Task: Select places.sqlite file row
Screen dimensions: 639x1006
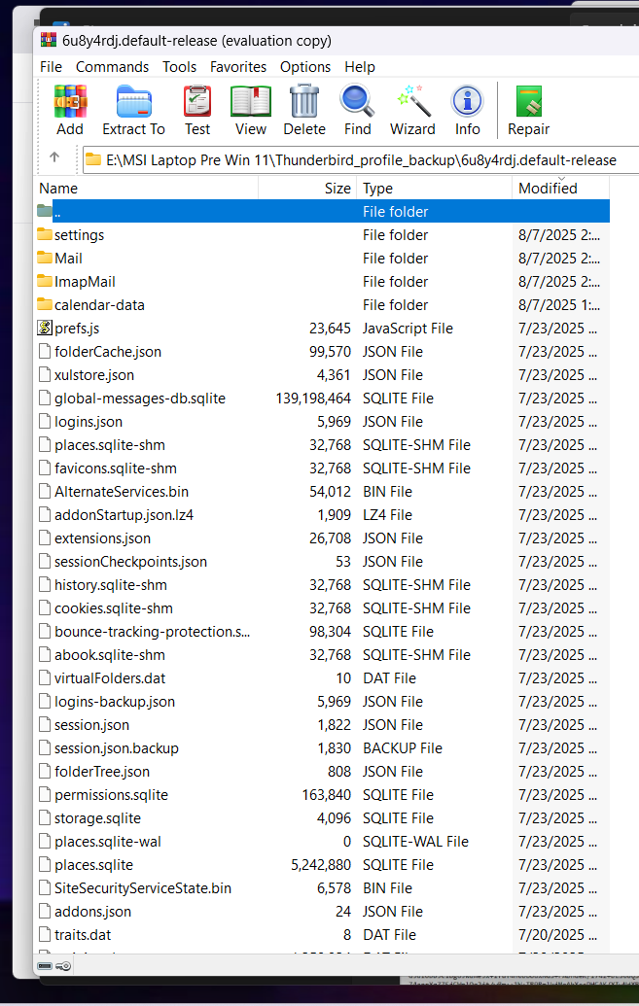Action: tap(321, 864)
